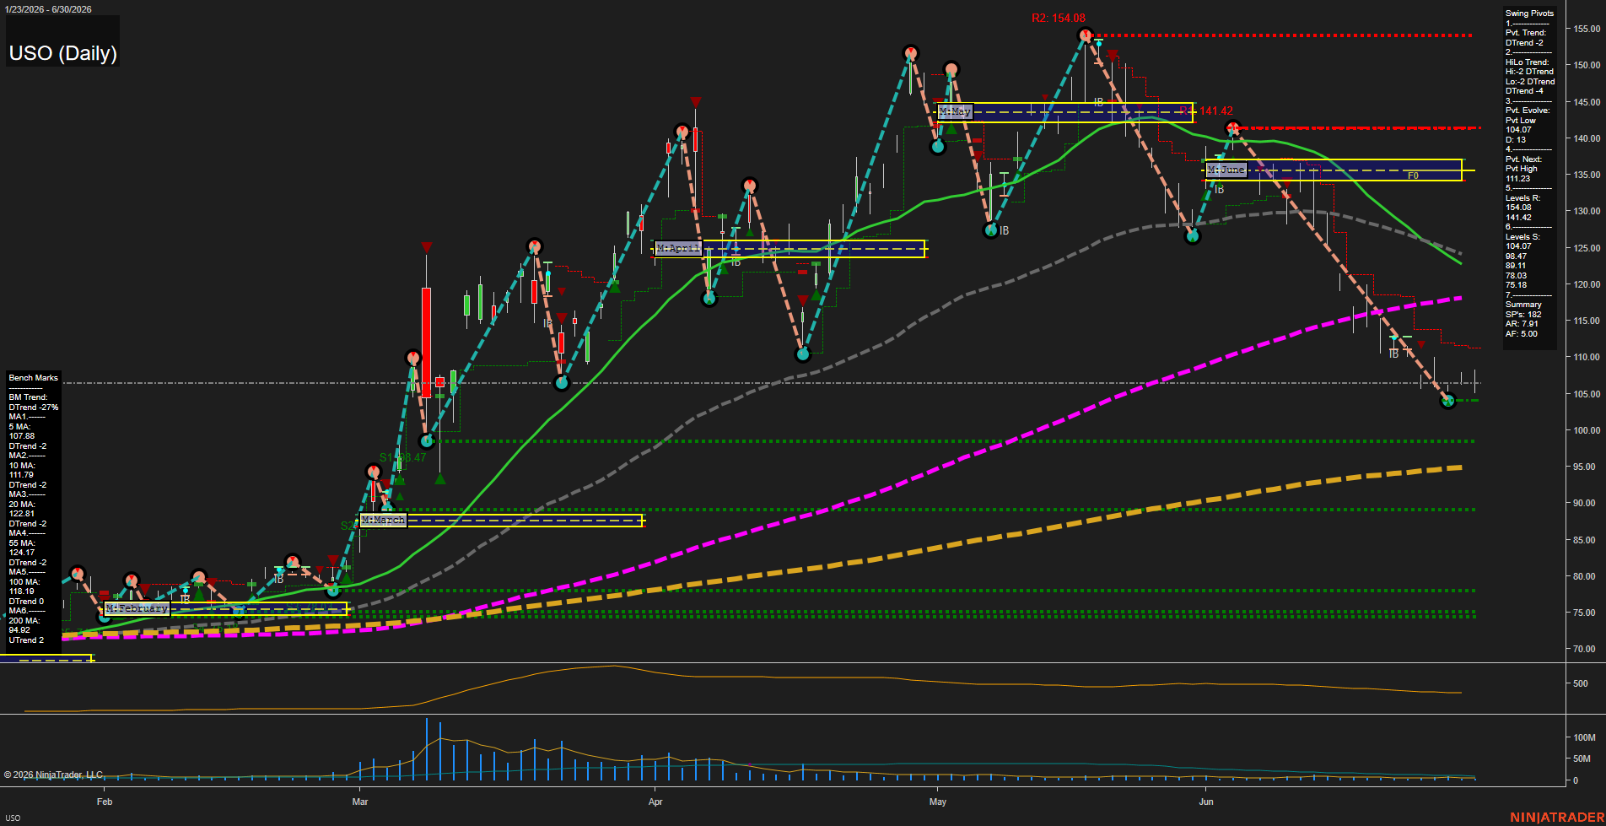The height and width of the screenshot is (826, 1606).
Task: Select the 100 MA value 118.19
Action: pos(22,591)
